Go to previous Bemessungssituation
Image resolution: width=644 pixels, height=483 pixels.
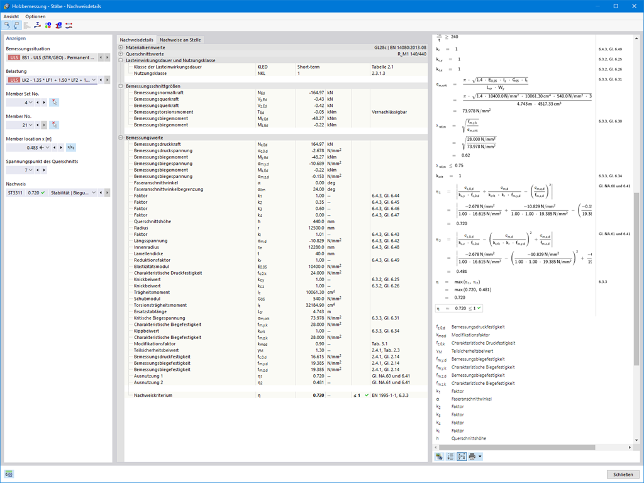click(101, 57)
